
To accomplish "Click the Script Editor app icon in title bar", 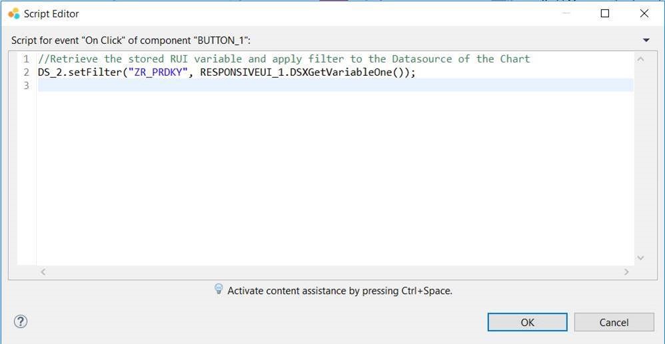I will click(13, 13).
